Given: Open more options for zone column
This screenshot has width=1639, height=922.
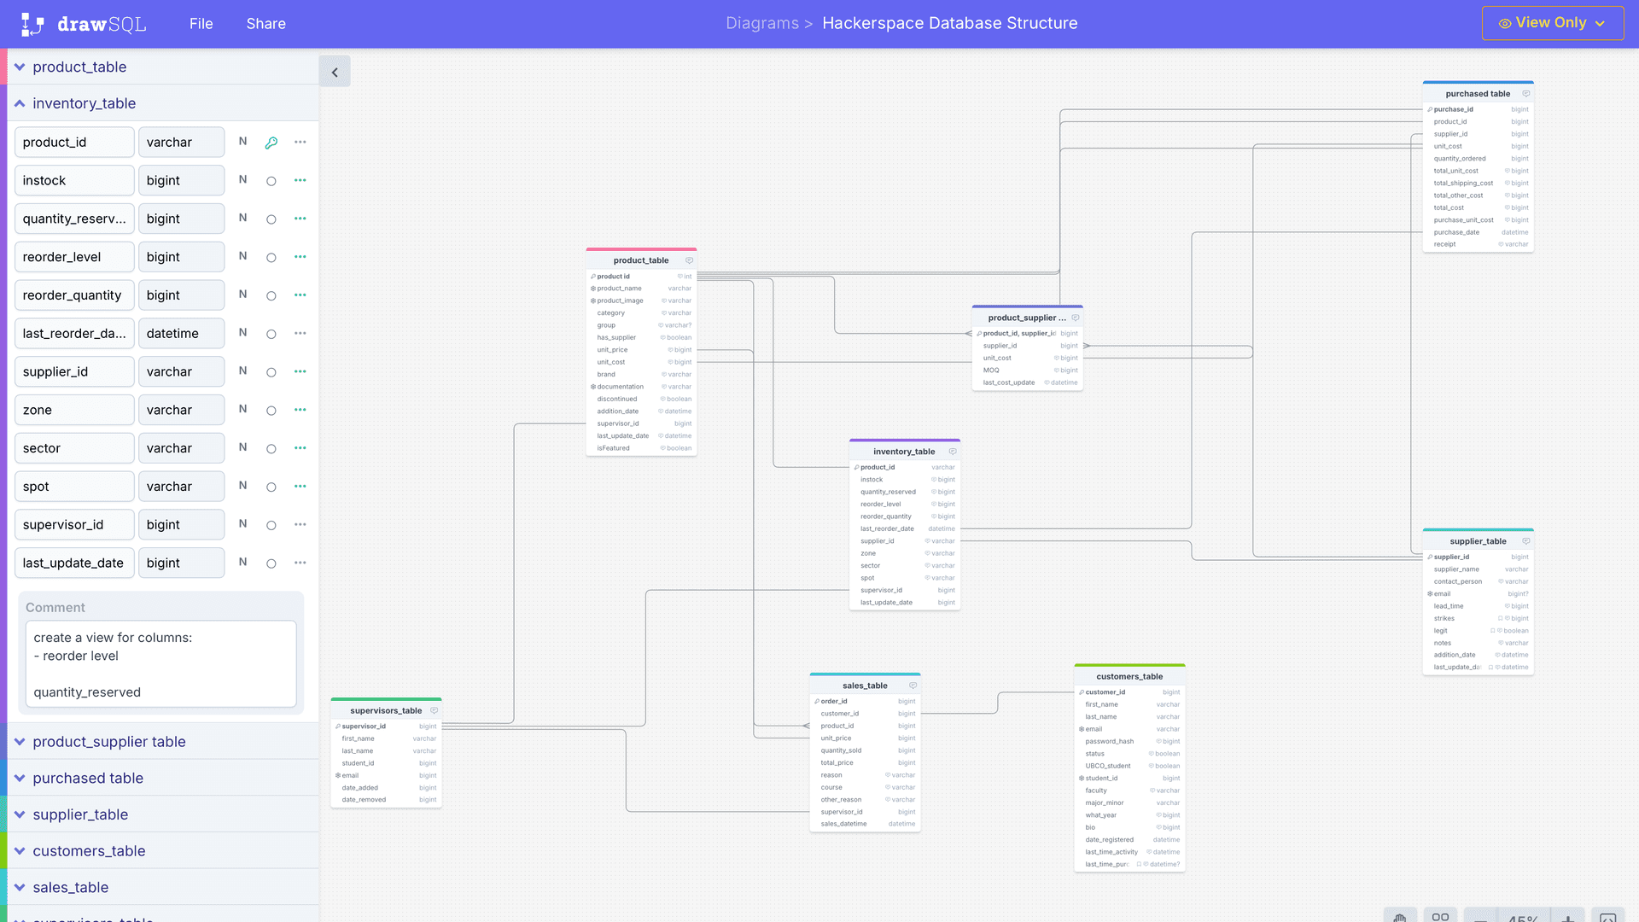Looking at the screenshot, I should pos(300,410).
